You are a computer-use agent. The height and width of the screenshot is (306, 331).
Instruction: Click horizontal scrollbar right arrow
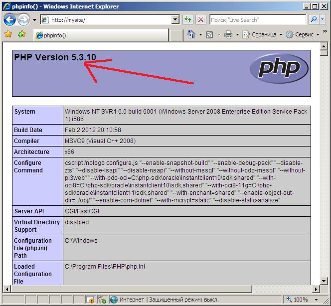coord(316,289)
